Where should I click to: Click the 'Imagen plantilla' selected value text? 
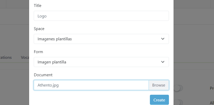[x=52, y=62]
